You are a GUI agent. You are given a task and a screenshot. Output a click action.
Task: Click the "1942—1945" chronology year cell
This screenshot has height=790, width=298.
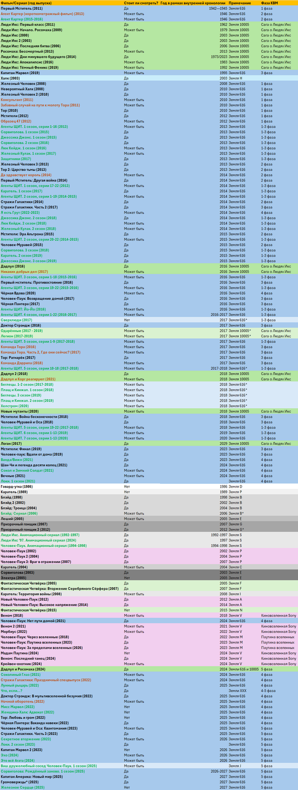pyautogui.click(x=218, y=9)
